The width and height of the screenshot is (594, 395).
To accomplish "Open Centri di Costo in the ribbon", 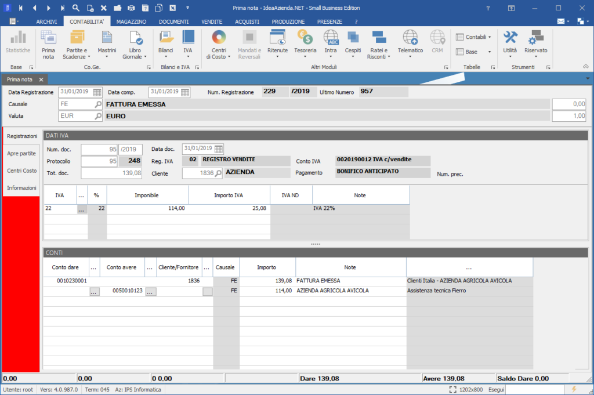I will click(219, 45).
